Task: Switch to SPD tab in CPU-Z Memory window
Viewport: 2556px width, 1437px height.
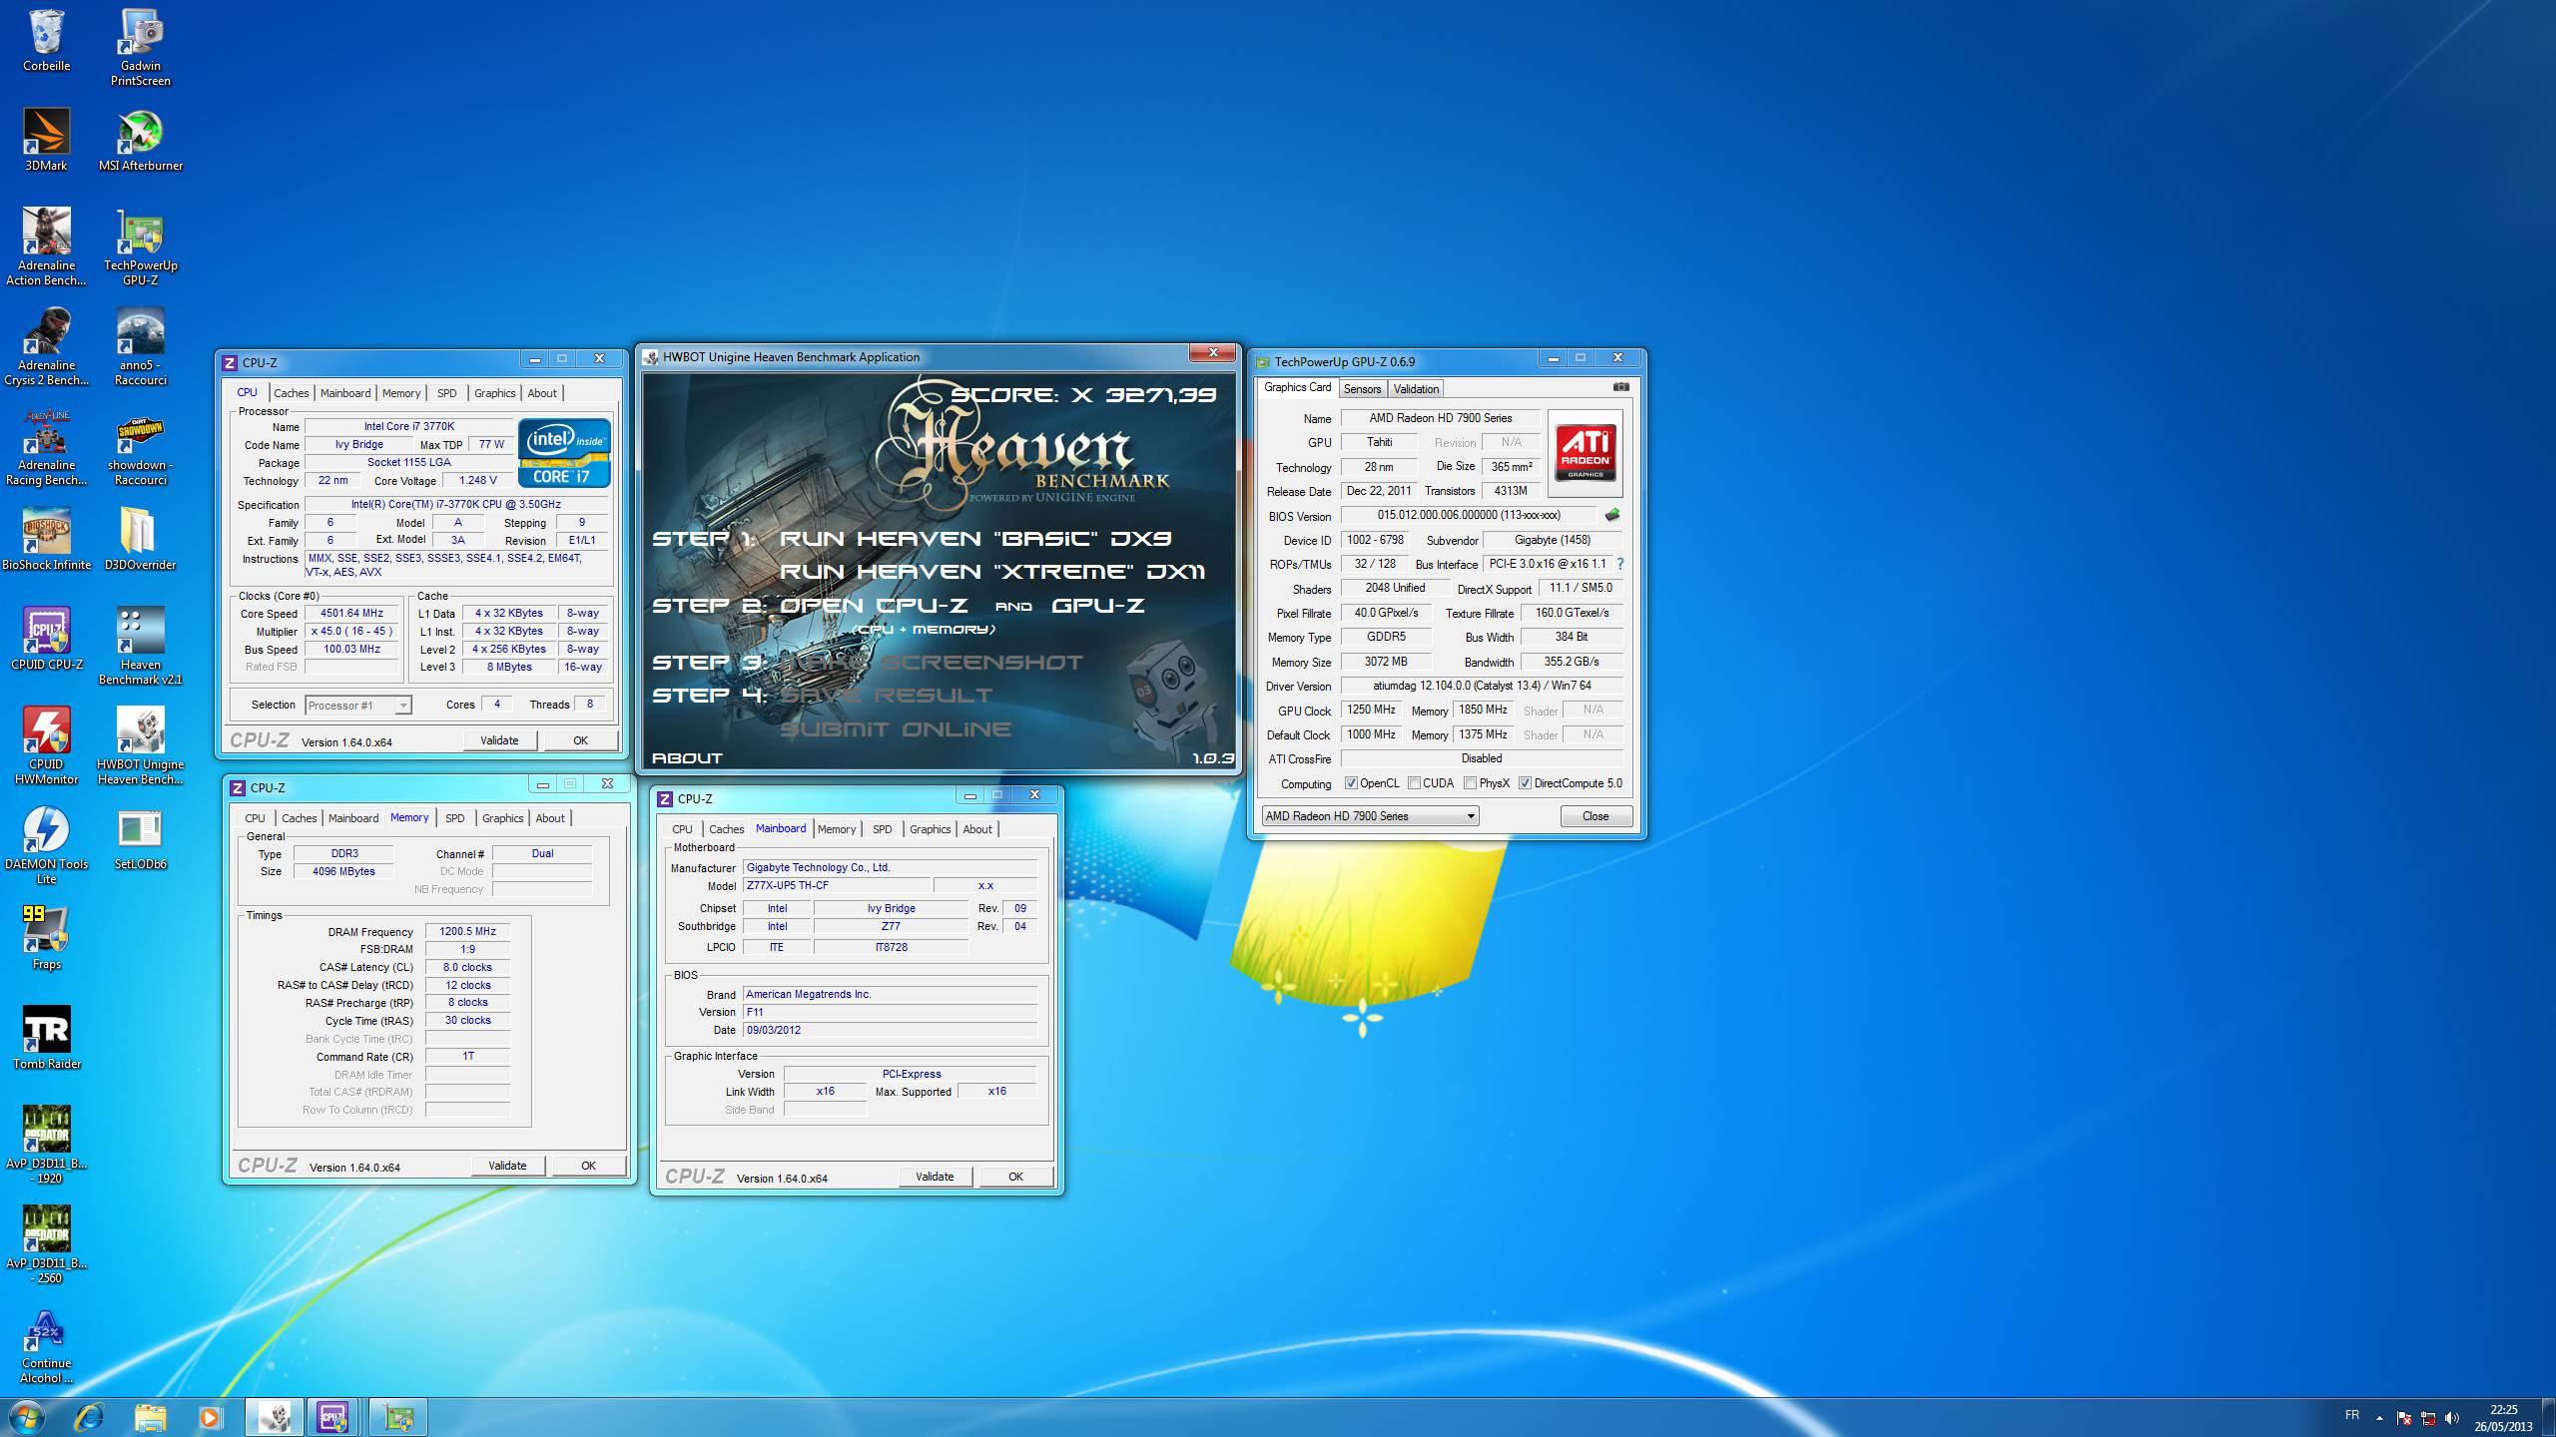Action: pyautogui.click(x=454, y=818)
